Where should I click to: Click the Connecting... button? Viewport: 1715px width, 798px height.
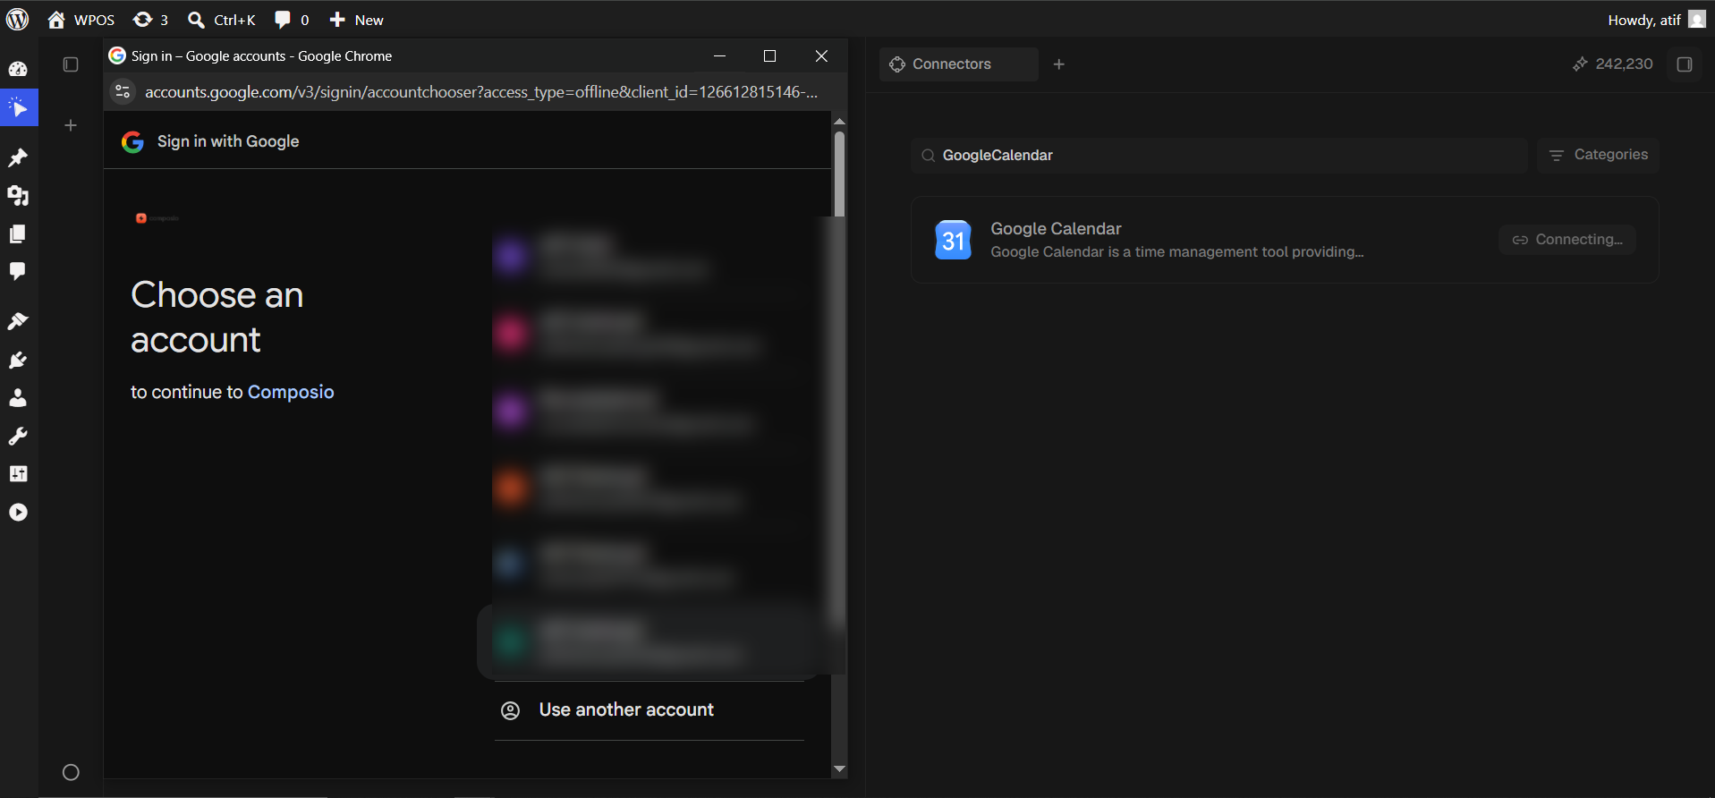click(x=1567, y=240)
